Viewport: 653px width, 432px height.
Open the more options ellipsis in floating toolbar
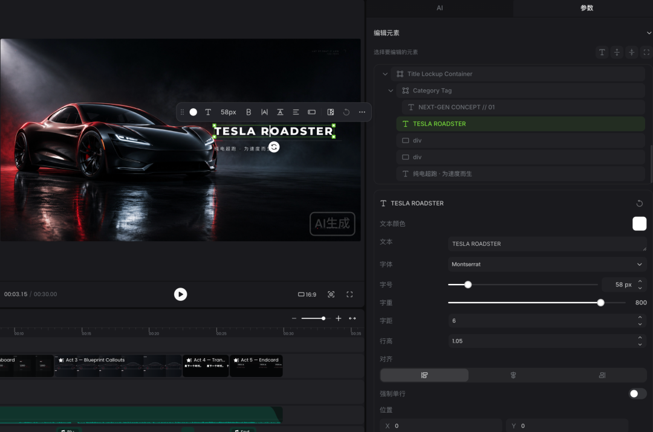(x=362, y=112)
